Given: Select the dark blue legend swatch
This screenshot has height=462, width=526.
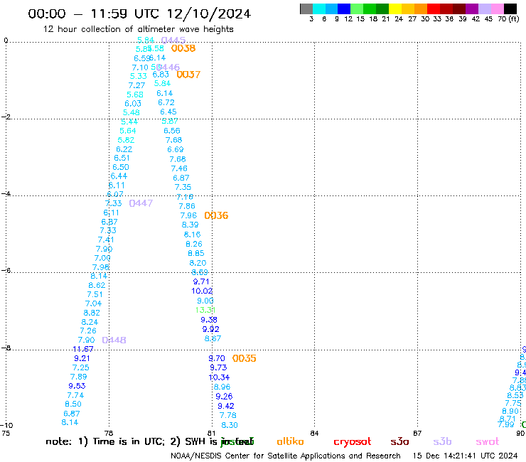Looking at the screenshot, I should click(x=344, y=9).
